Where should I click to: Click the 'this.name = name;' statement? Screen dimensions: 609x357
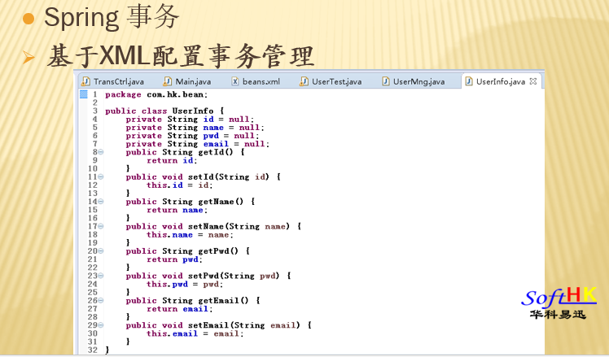point(190,235)
